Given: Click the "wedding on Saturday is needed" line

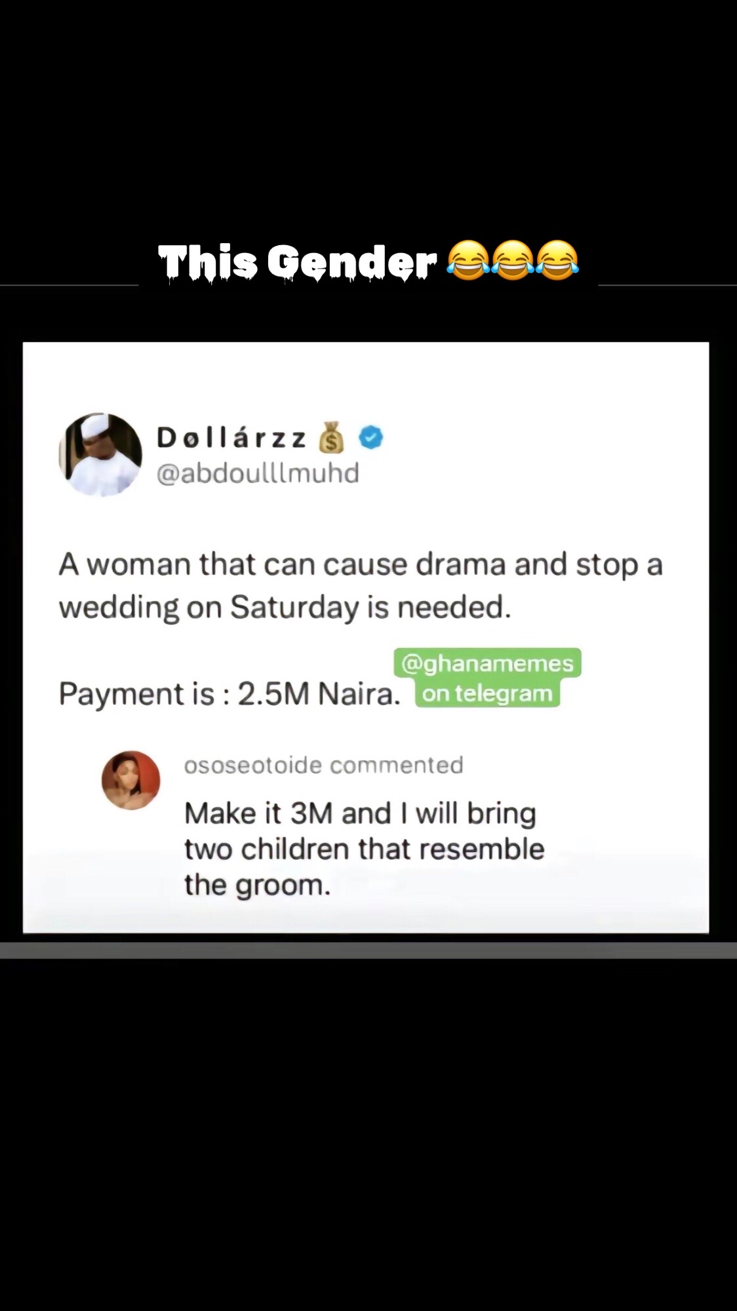Looking at the screenshot, I should coord(285,608).
